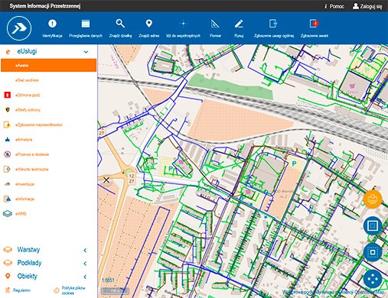This screenshot has height=298, width=388.
Task: Open the eWMS service entry
Action: [21, 214]
